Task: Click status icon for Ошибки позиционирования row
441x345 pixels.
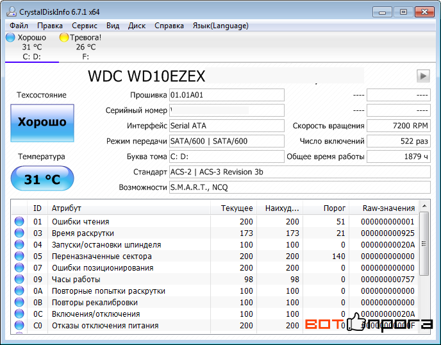Action: point(19,267)
